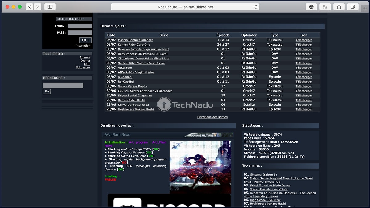Open the Kamen Rider Zero-One series link
The height and width of the screenshot is (208, 370).
pyautogui.click(x=134, y=45)
